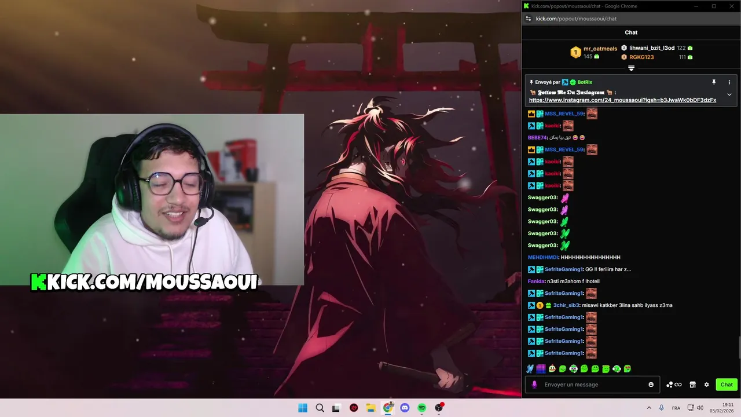
Task: Open File Explorer from taskbar
Action: (x=370, y=408)
